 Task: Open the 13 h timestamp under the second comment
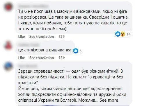pyautogui.click(x=62, y=58)
